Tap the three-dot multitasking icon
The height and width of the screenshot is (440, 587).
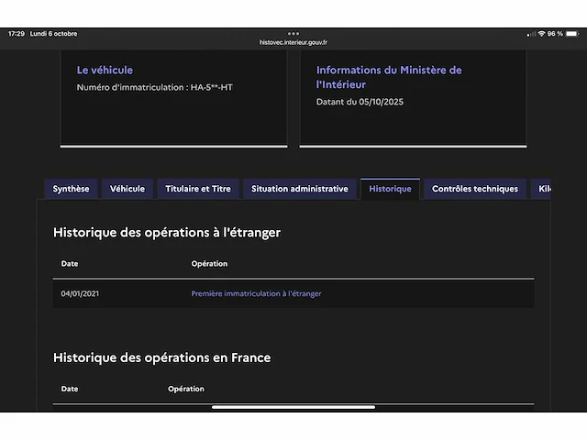[x=293, y=34]
